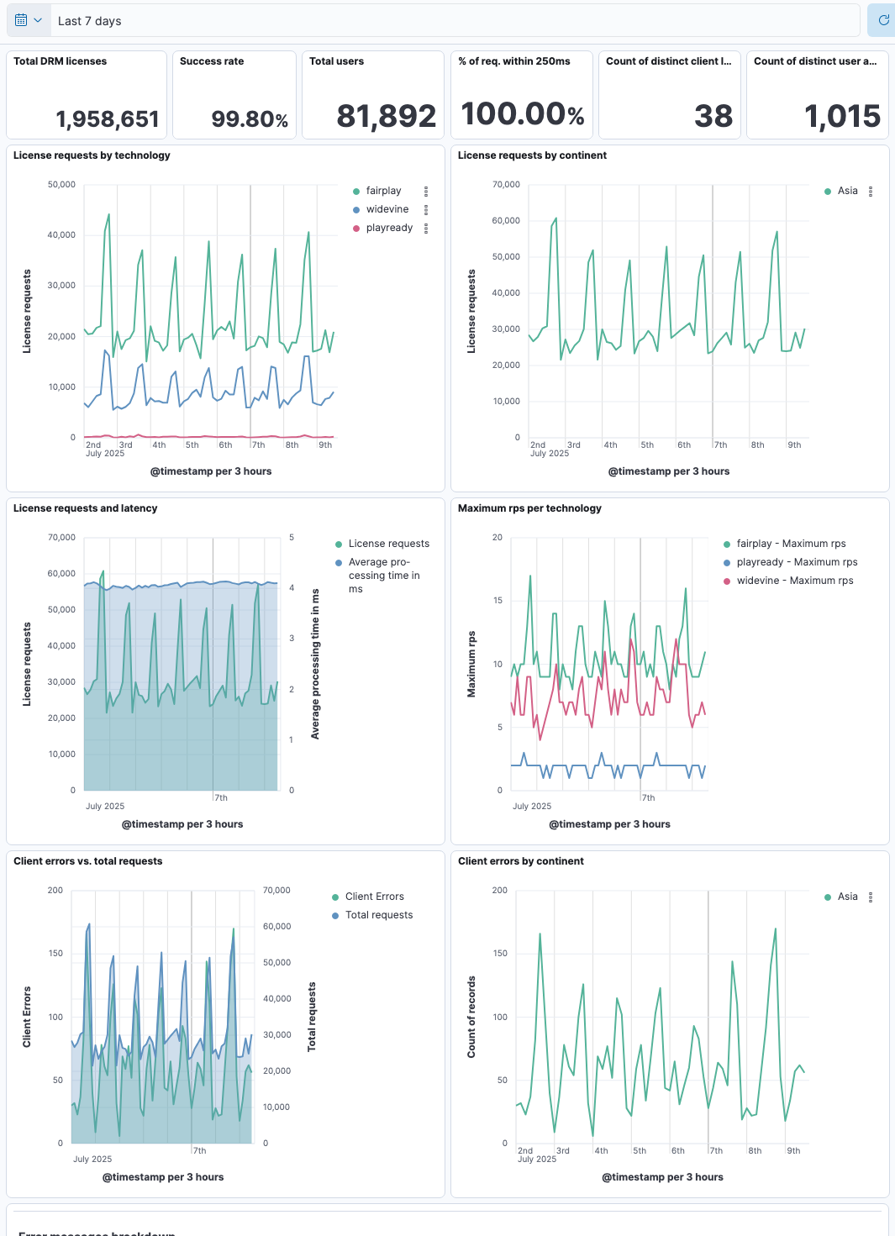Click the fairplay green legend color dot

pos(356,192)
